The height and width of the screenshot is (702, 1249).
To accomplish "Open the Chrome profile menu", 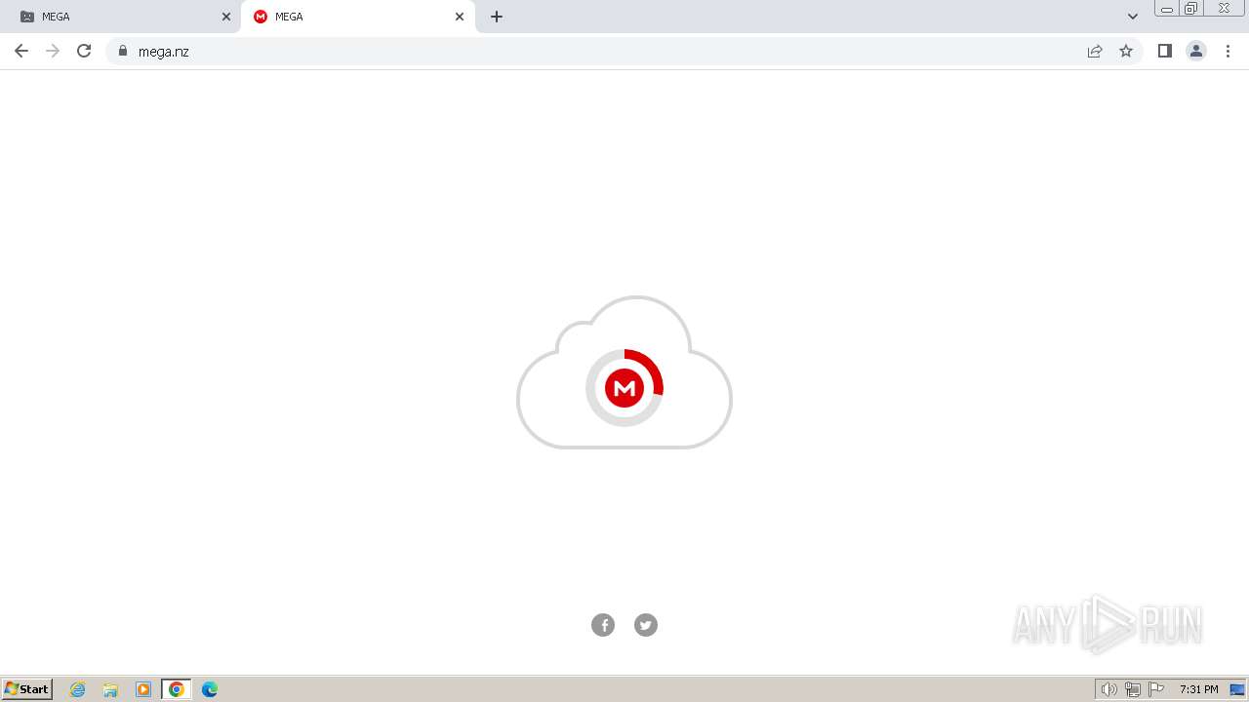I will coord(1196,51).
